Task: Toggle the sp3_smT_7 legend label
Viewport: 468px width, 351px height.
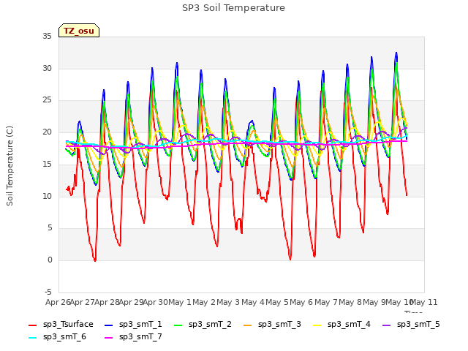Action: coord(140,336)
